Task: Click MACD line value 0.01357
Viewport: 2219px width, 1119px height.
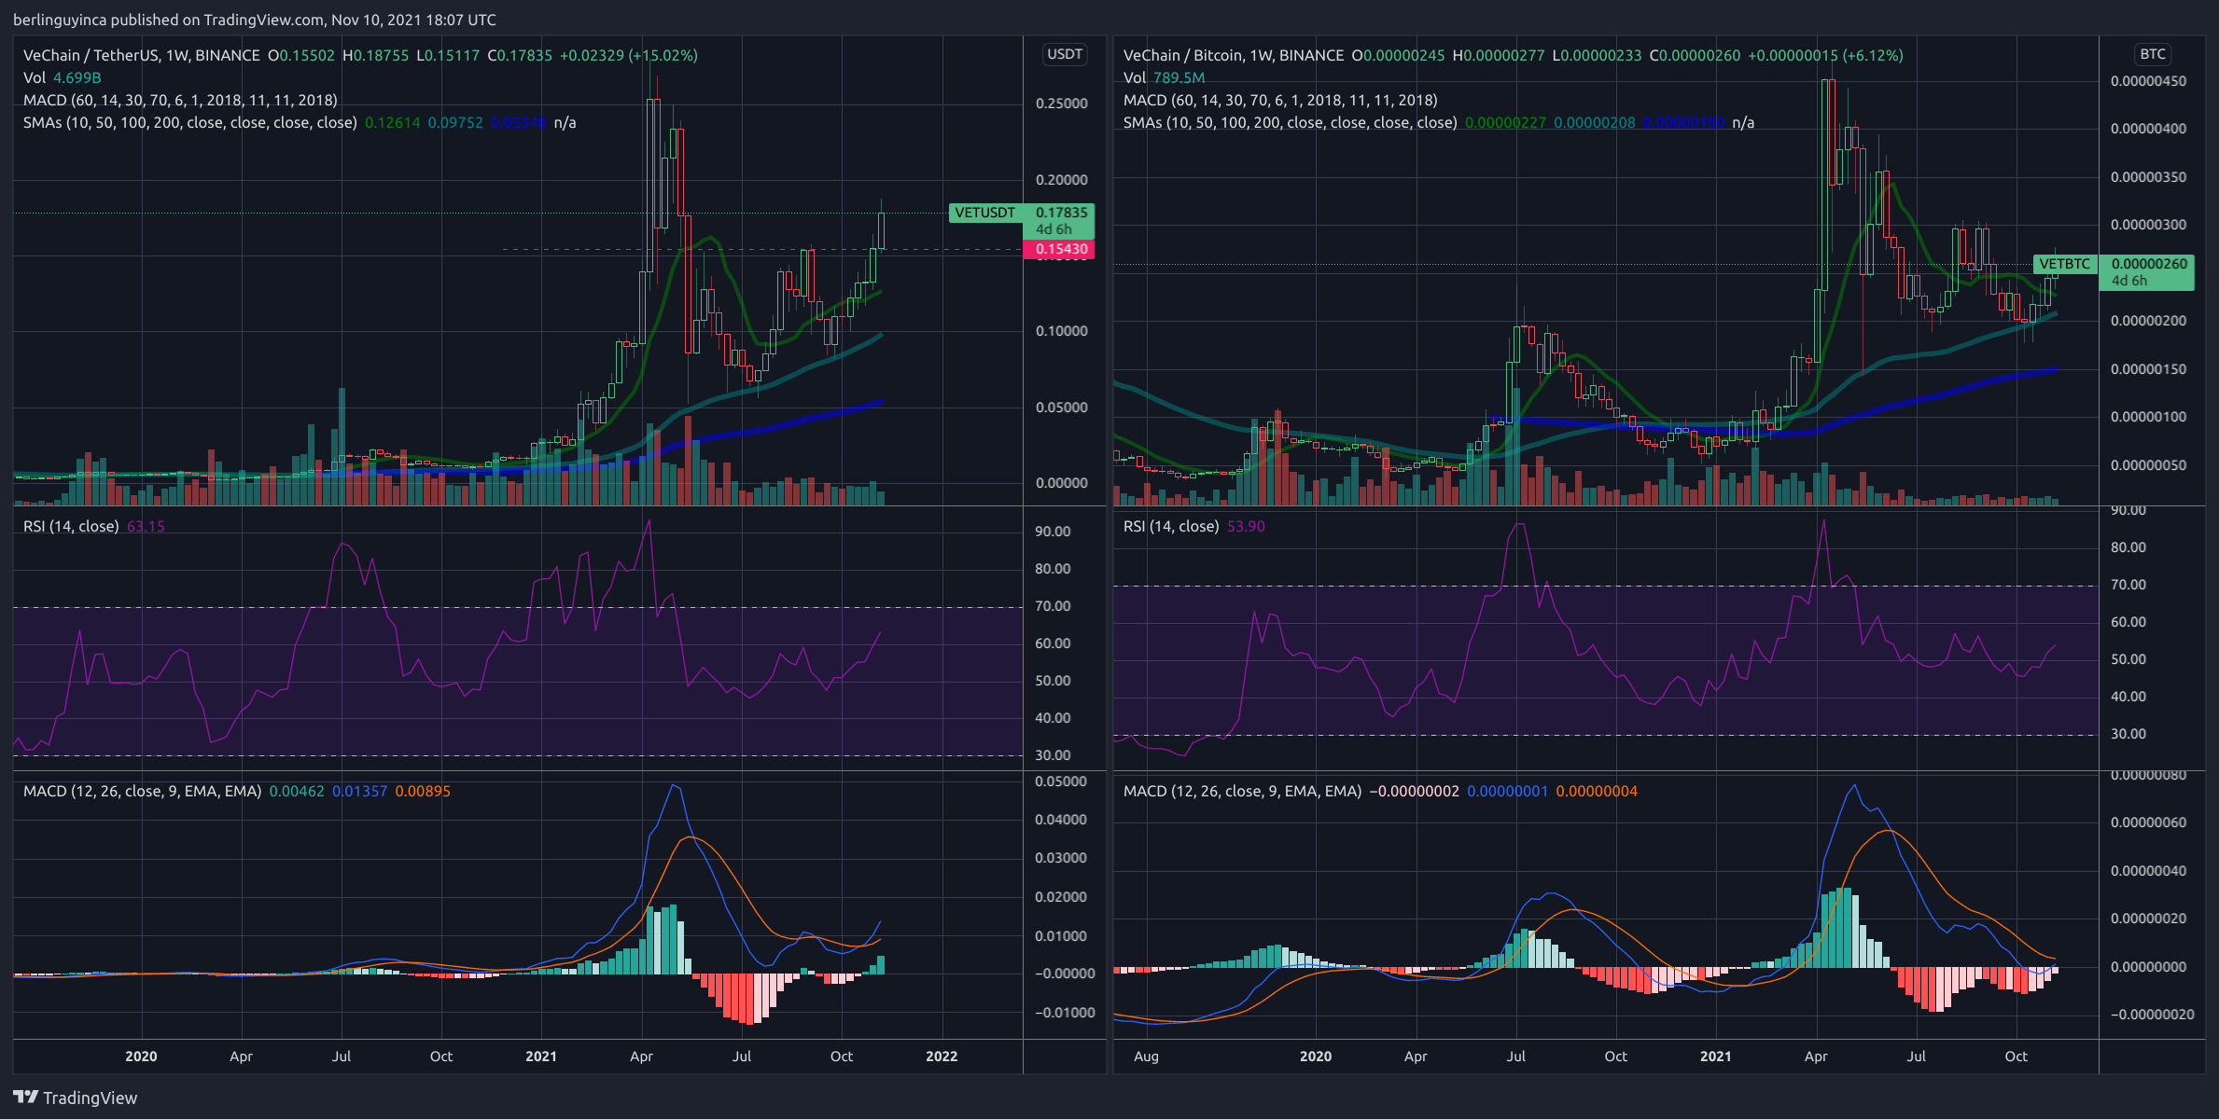Action: click(x=359, y=791)
